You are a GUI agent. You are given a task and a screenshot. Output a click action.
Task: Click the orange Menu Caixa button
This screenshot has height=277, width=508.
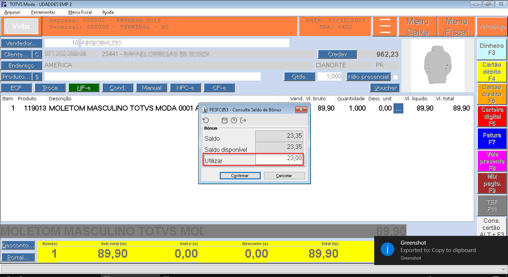click(418, 26)
